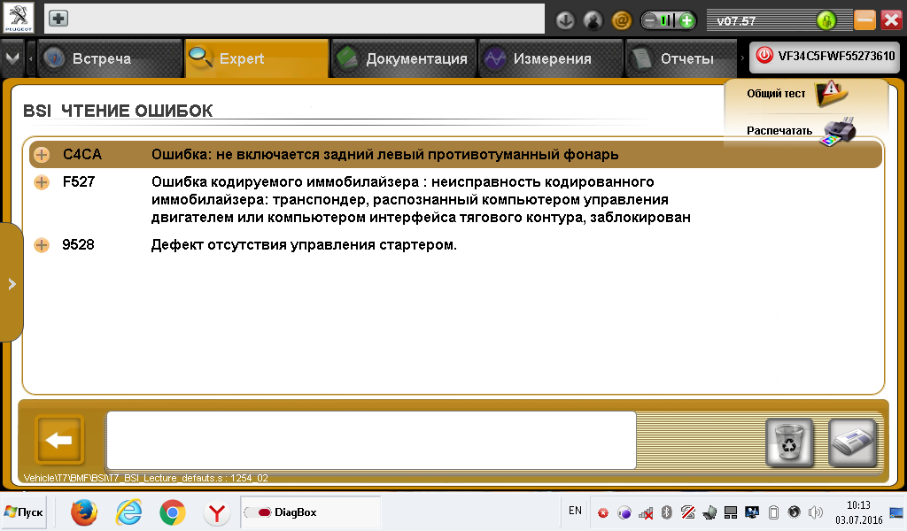Image resolution: width=907 pixels, height=531 pixels.
Task: Expand fault C4CA details
Action: pyautogui.click(x=41, y=155)
